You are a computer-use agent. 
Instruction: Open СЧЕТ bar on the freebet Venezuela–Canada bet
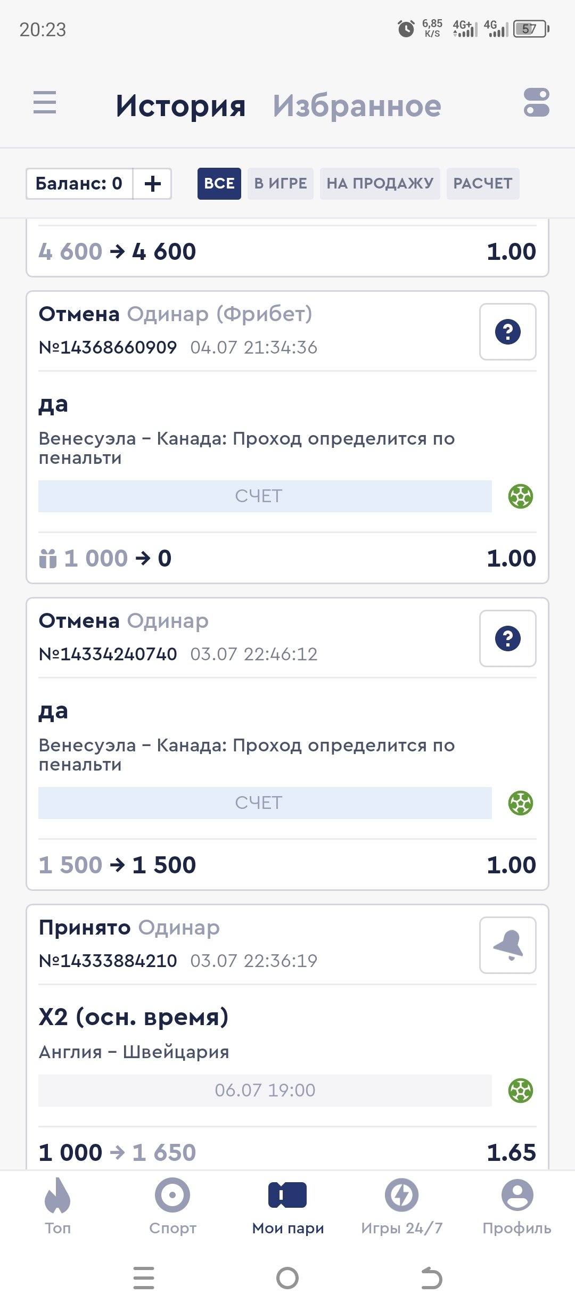coord(265,496)
